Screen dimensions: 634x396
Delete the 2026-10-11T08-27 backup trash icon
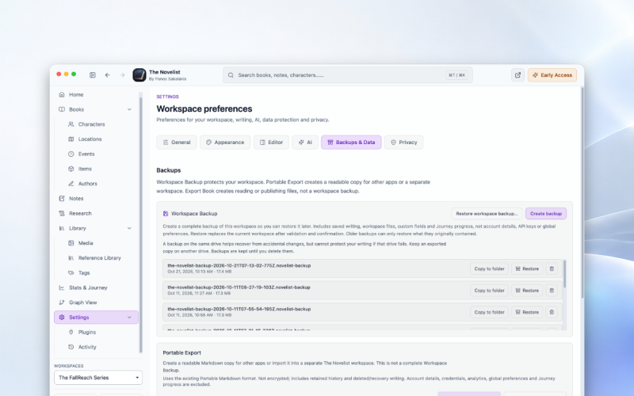tap(552, 291)
